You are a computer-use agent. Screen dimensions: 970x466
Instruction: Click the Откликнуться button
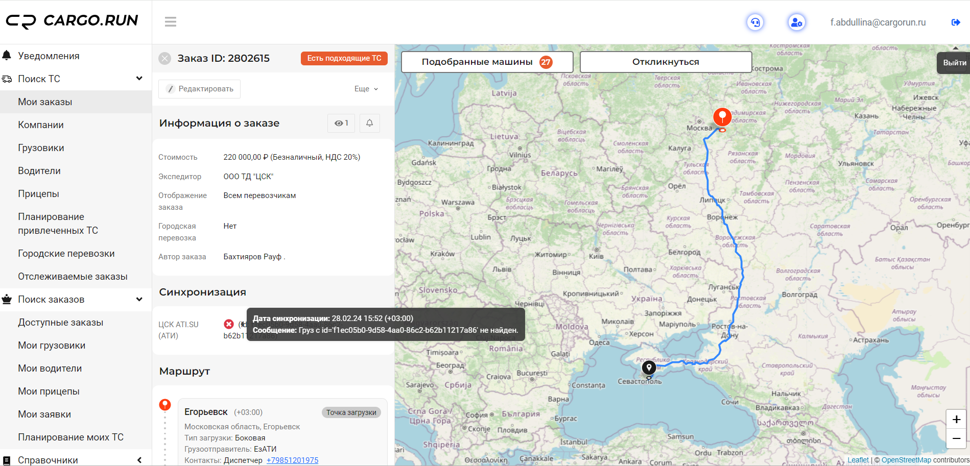coord(666,62)
